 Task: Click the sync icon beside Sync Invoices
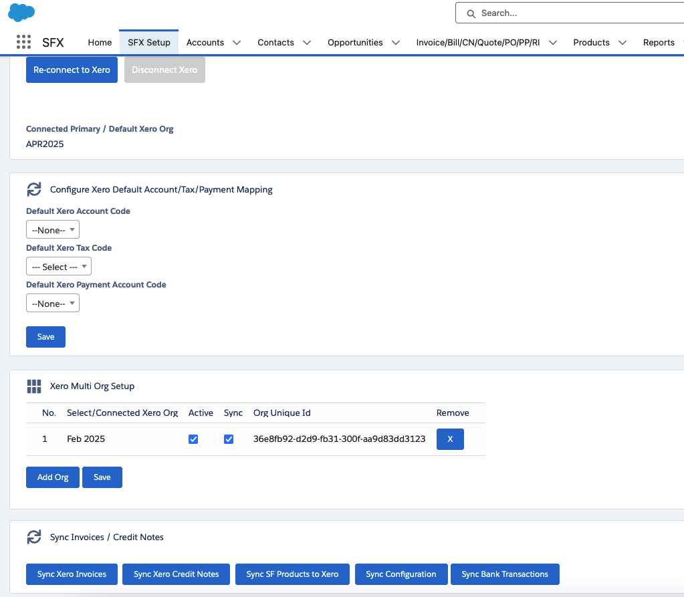tap(33, 538)
